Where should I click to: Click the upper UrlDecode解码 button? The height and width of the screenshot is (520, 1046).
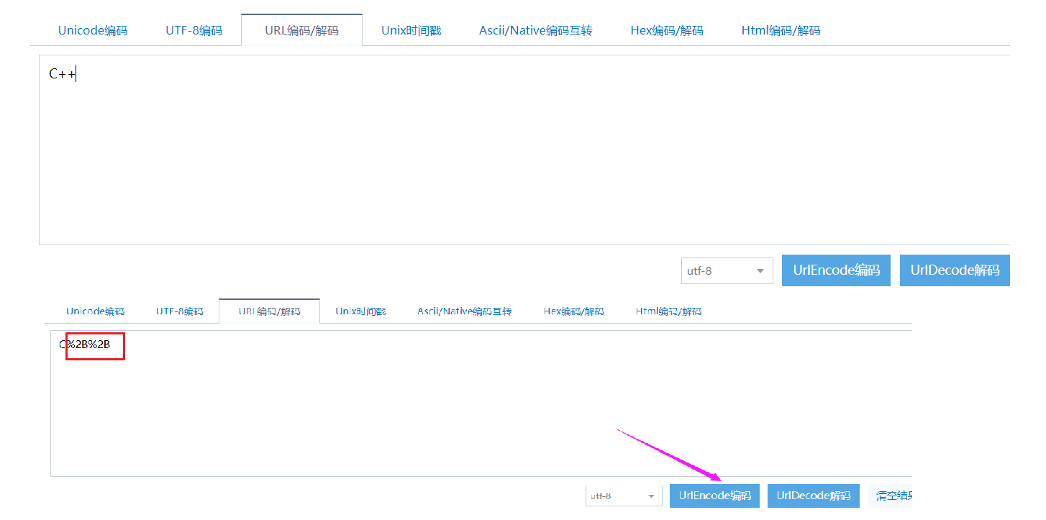pos(955,270)
